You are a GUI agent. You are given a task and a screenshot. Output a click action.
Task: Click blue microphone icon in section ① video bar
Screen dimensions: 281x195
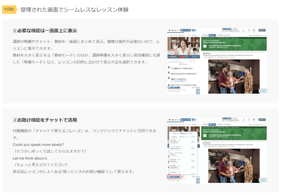[x=187, y=57]
